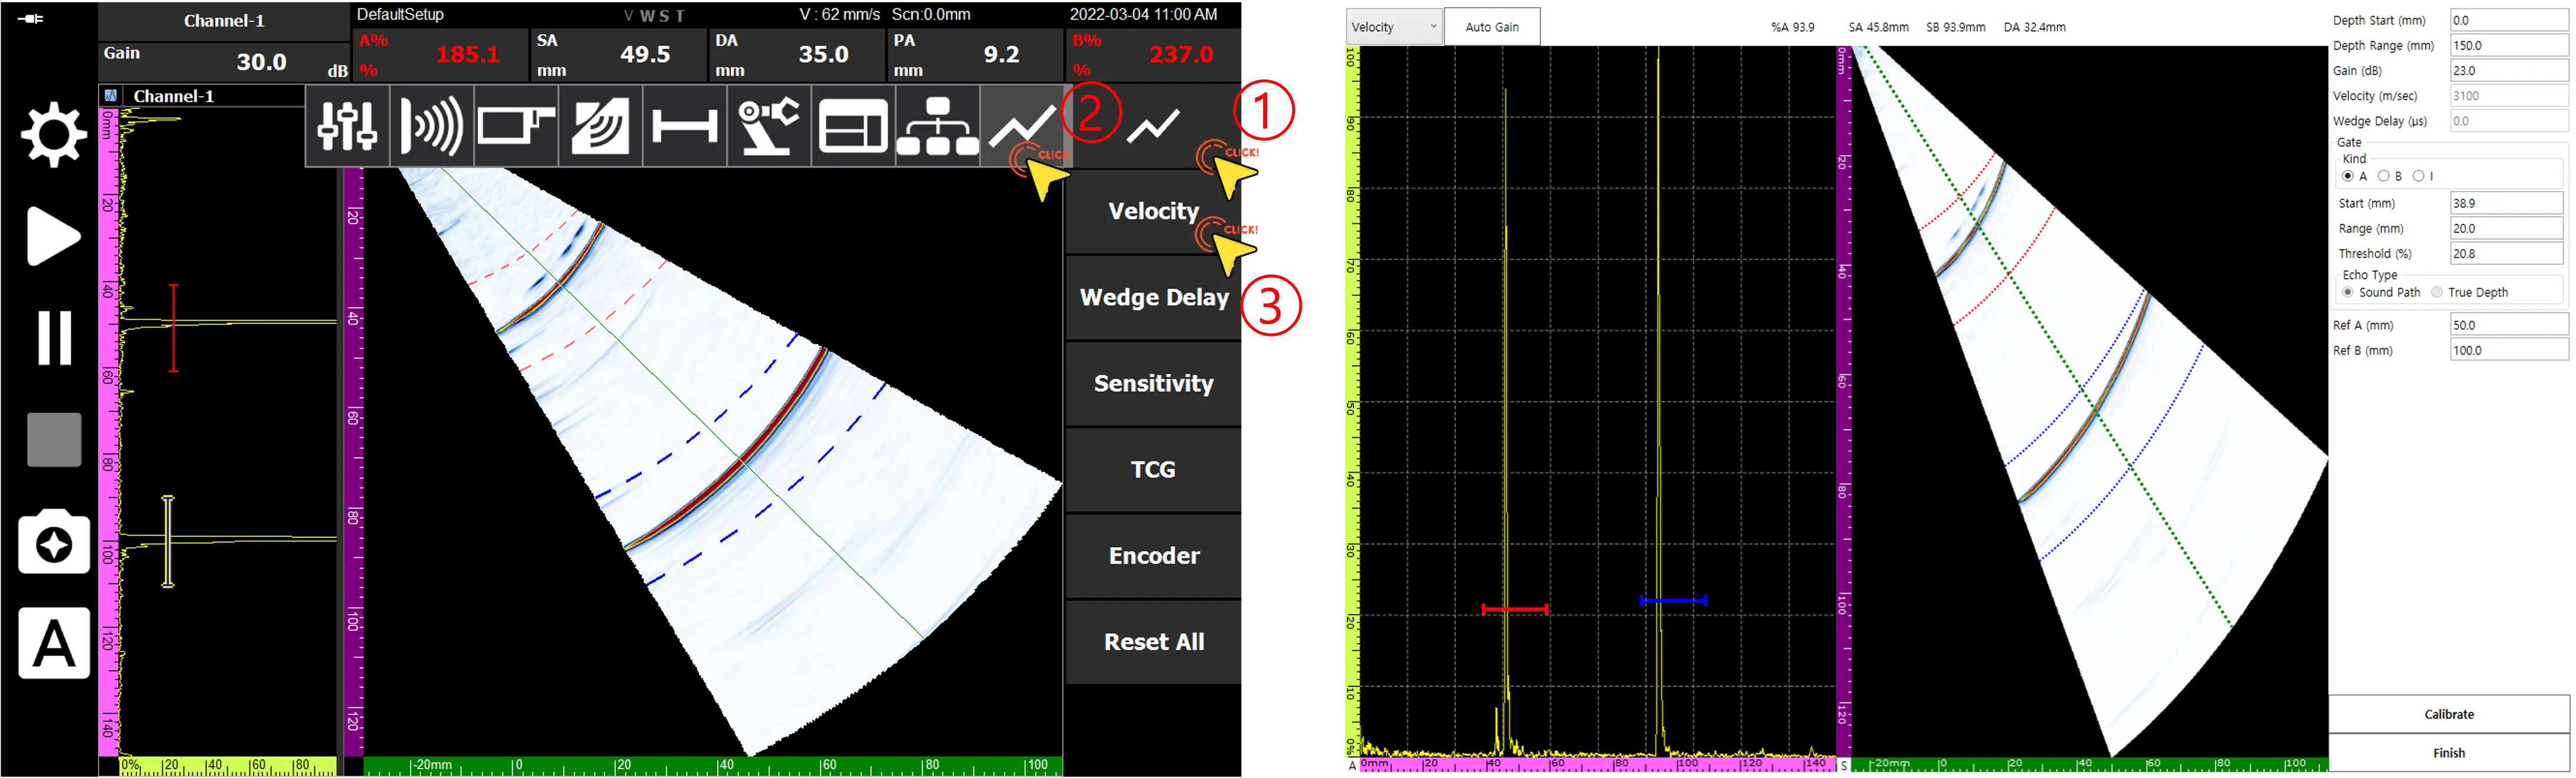
Task: Click the Wedge Delay (µs) field
Action: coord(2508,121)
